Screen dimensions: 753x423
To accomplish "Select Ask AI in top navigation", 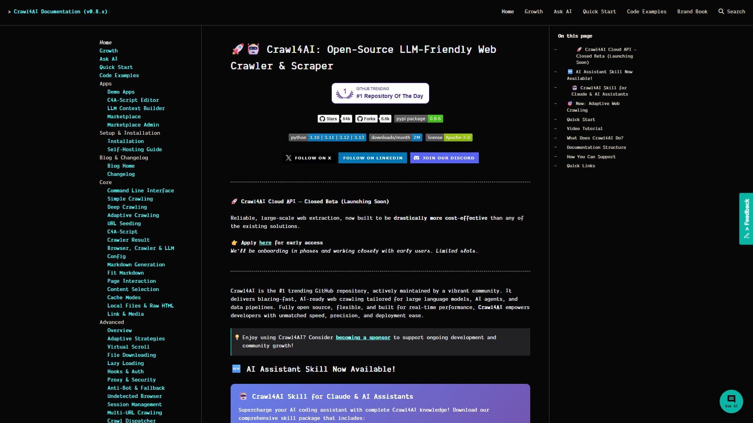I will click(562, 11).
